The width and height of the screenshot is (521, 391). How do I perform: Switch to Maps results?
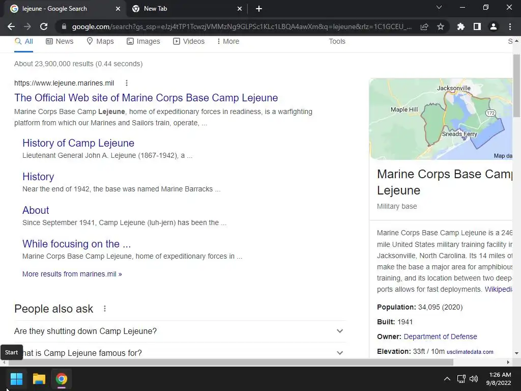pos(100,42)
